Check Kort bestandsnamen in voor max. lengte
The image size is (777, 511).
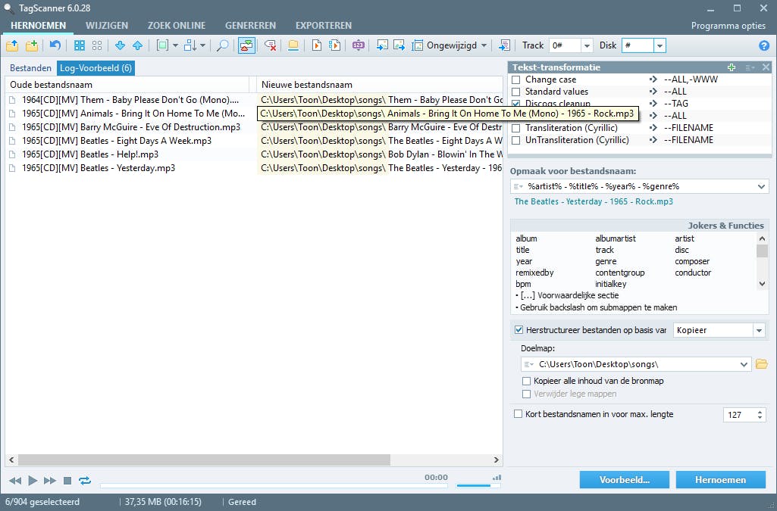pos(518,414)
